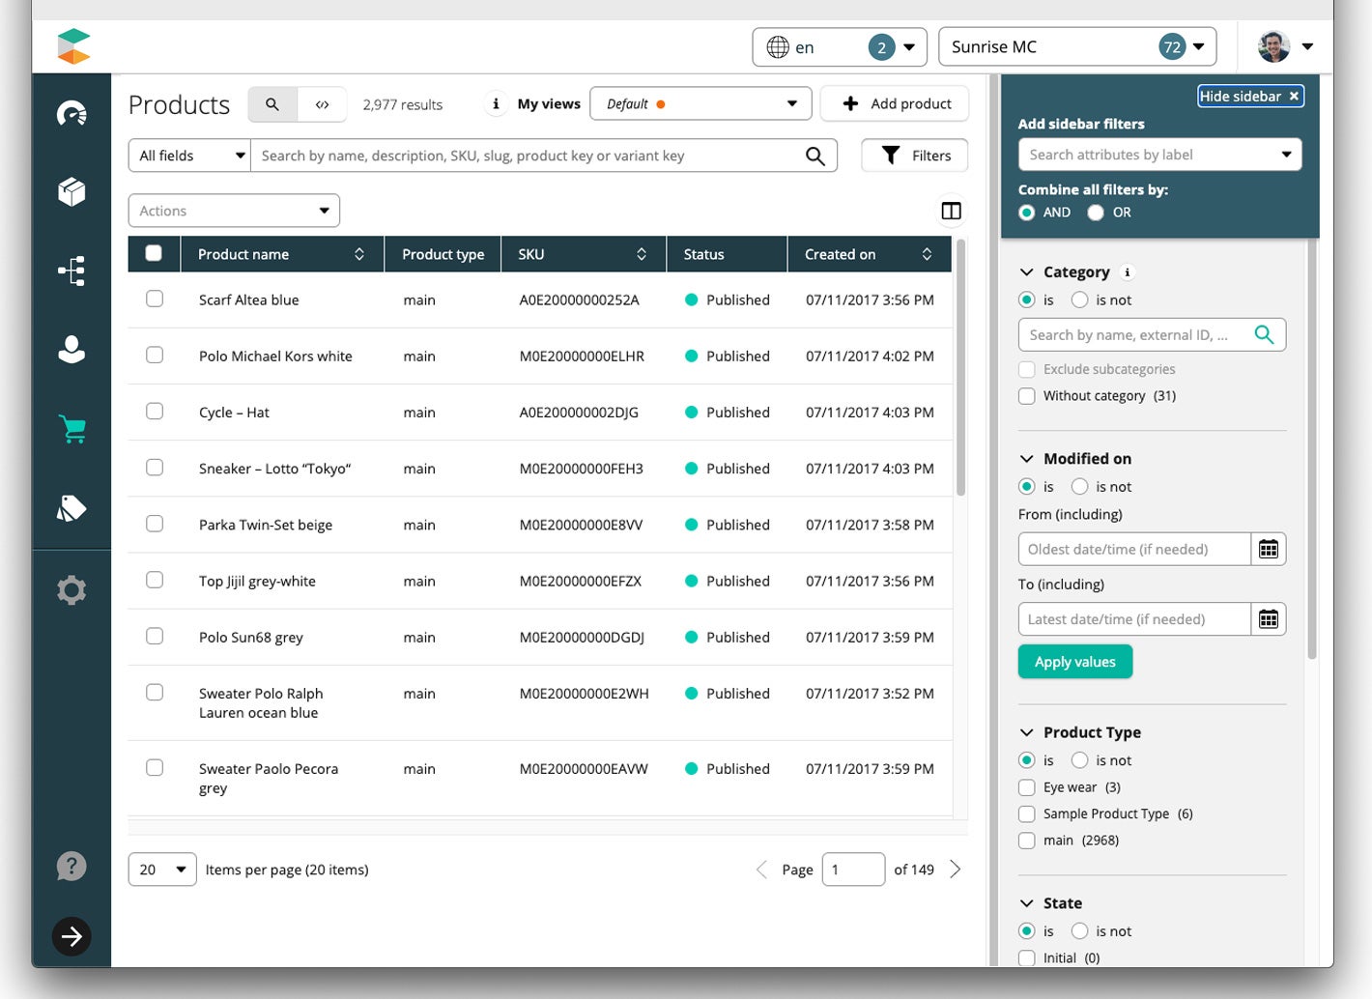Enable the Without category checkbox
The width and height of the screenshot is (1372, 999).
click(x=1027, y=396)
